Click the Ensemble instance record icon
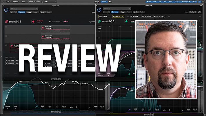Viewport: 206px width, 116px height. tap(42, 36)
